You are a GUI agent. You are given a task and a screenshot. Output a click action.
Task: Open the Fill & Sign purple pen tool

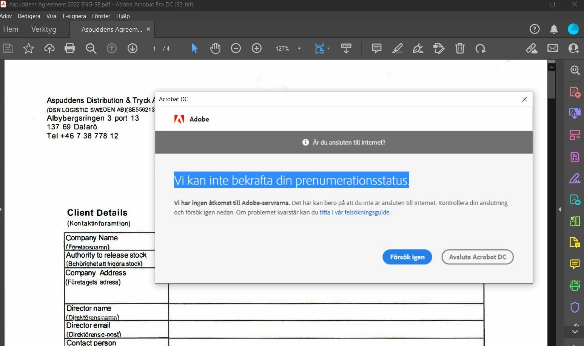[575, 178]
